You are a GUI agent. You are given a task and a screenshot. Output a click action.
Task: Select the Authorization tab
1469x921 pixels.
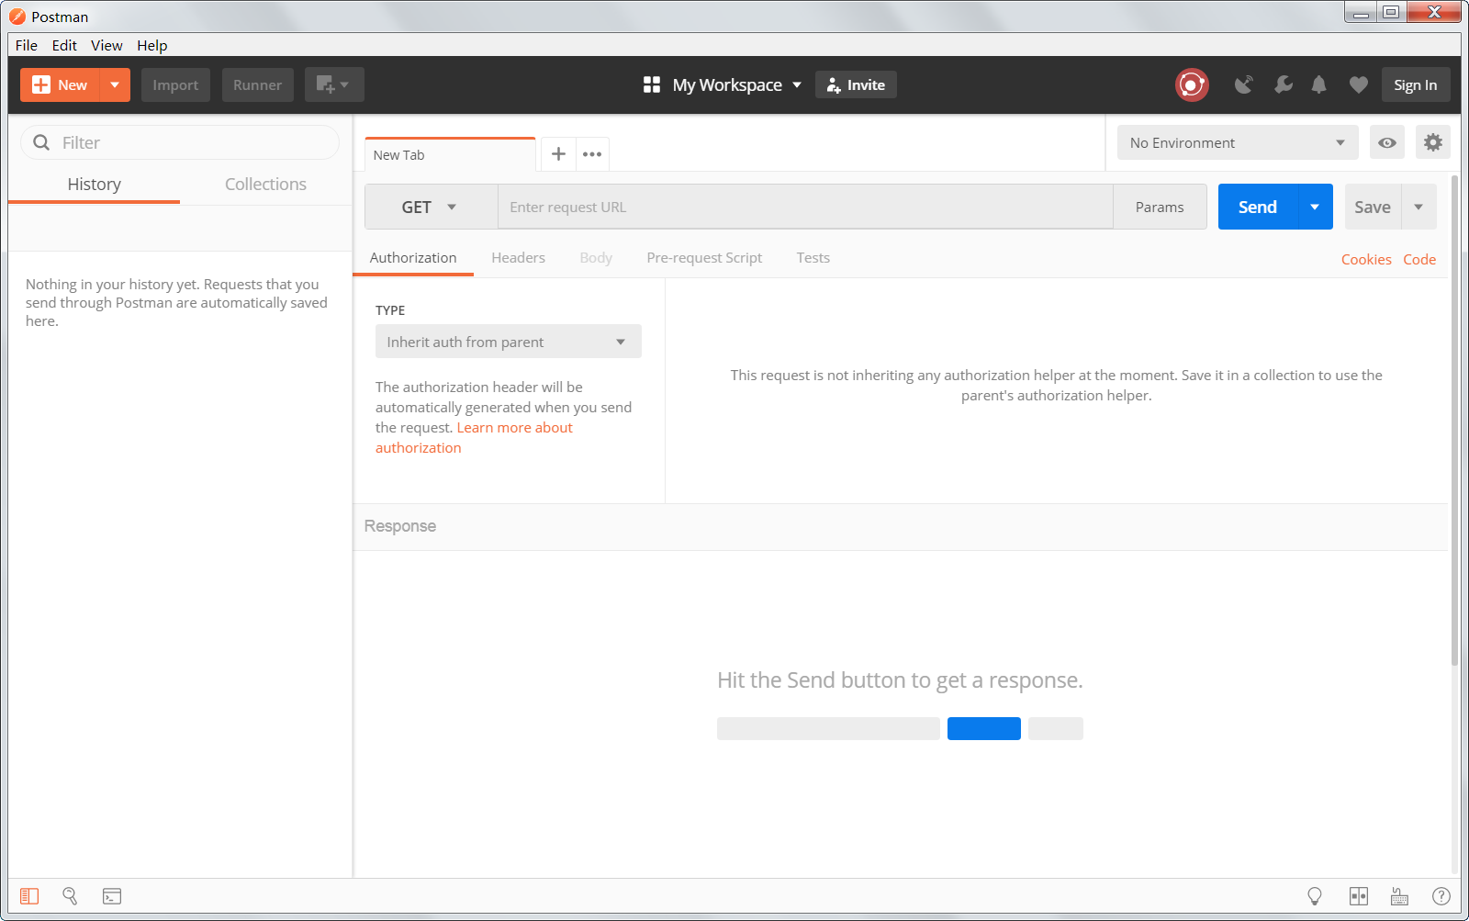point(413,258)
